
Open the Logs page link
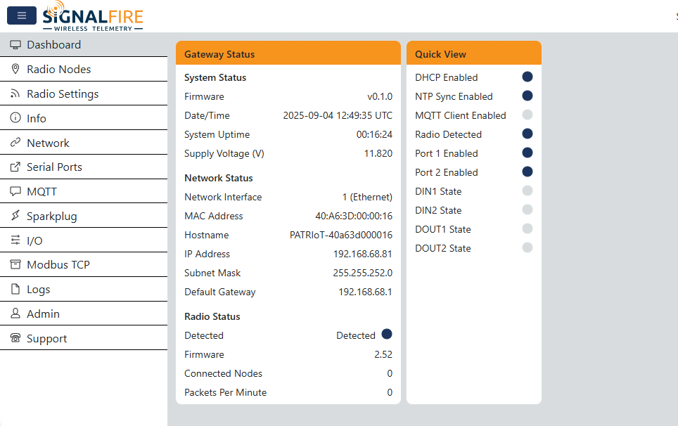click(38, 290)
